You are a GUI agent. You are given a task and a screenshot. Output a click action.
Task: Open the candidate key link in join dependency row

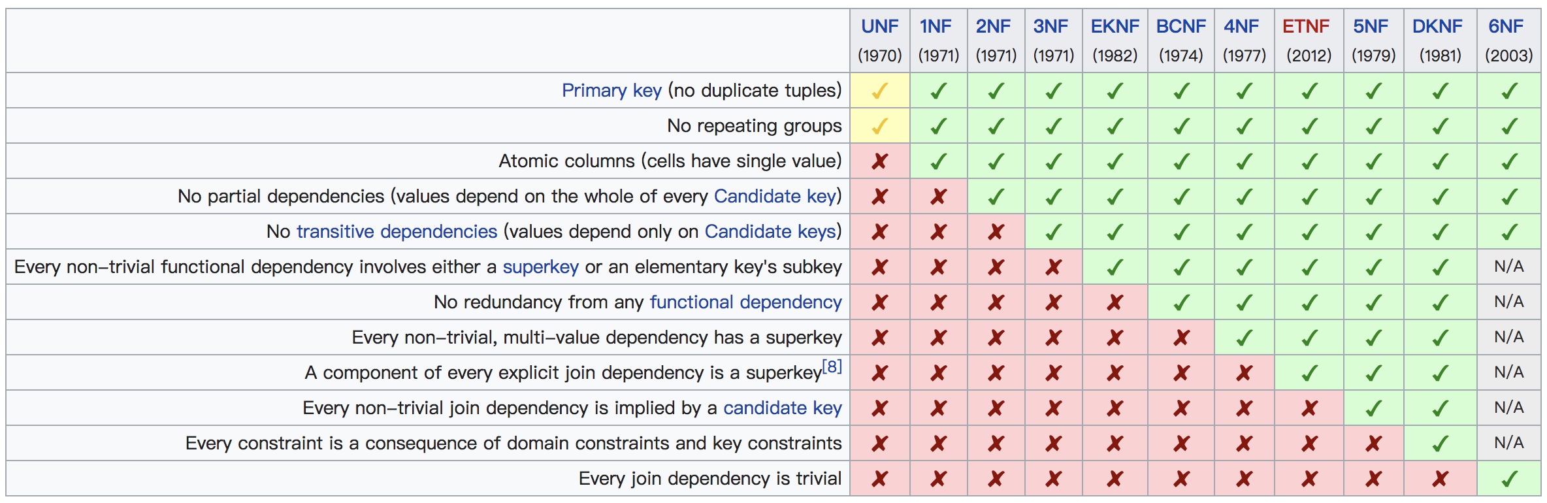tap(782, 408)
